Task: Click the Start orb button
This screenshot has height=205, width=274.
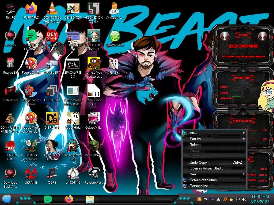Action: coord(7,200)
